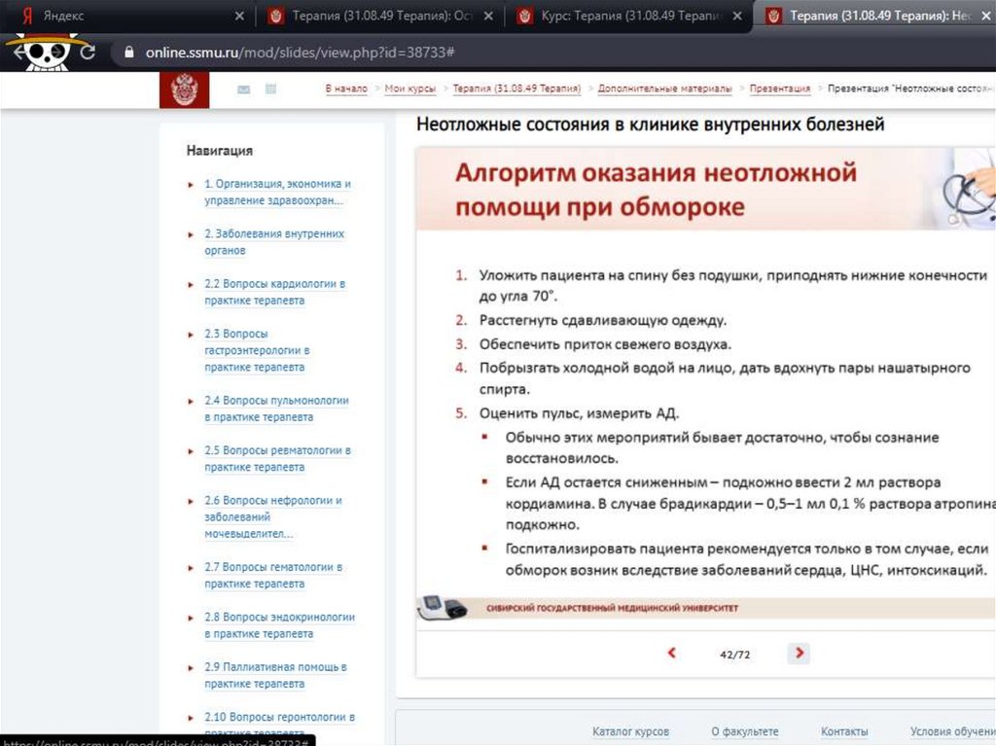Open '2.2 Вопросы кардиологии' section

275,292
